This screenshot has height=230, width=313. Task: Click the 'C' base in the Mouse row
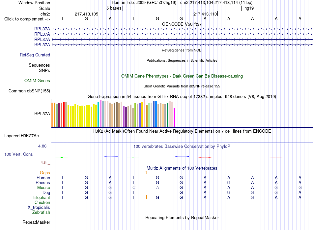click(x=134, y=188)
